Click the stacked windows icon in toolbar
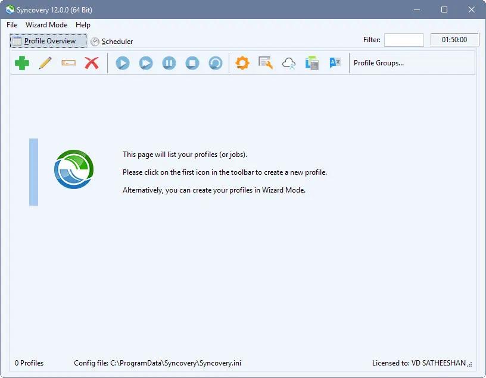The height and width of the screenshot is (378, 486). tap(312, 63)
